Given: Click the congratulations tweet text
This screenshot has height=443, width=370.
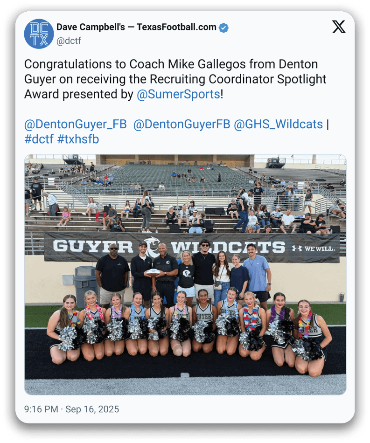Looking at the screenshot, I should click(175, 79).
